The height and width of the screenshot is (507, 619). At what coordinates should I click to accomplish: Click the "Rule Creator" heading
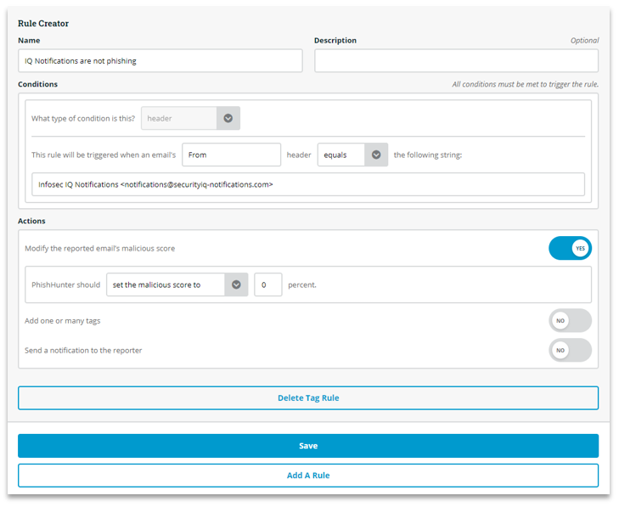point(43,23)
